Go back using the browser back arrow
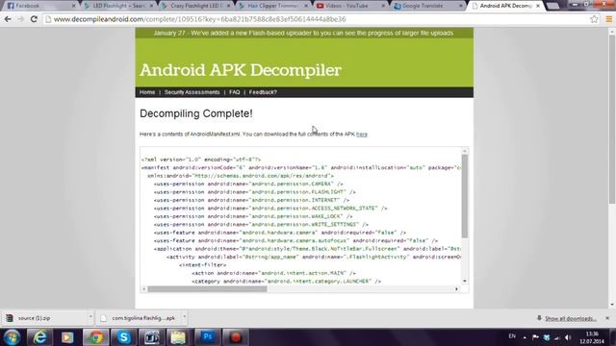The height and width of the screenshot is (346, 616). pos(8,19)
